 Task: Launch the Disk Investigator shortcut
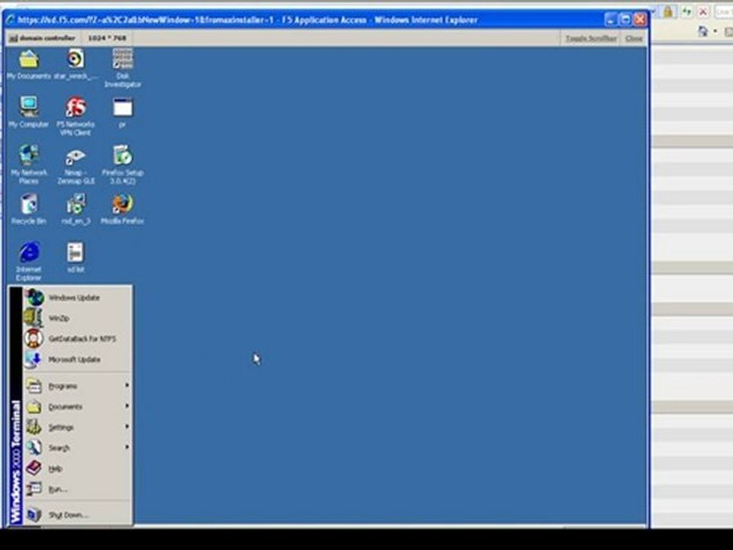[122, 68]
